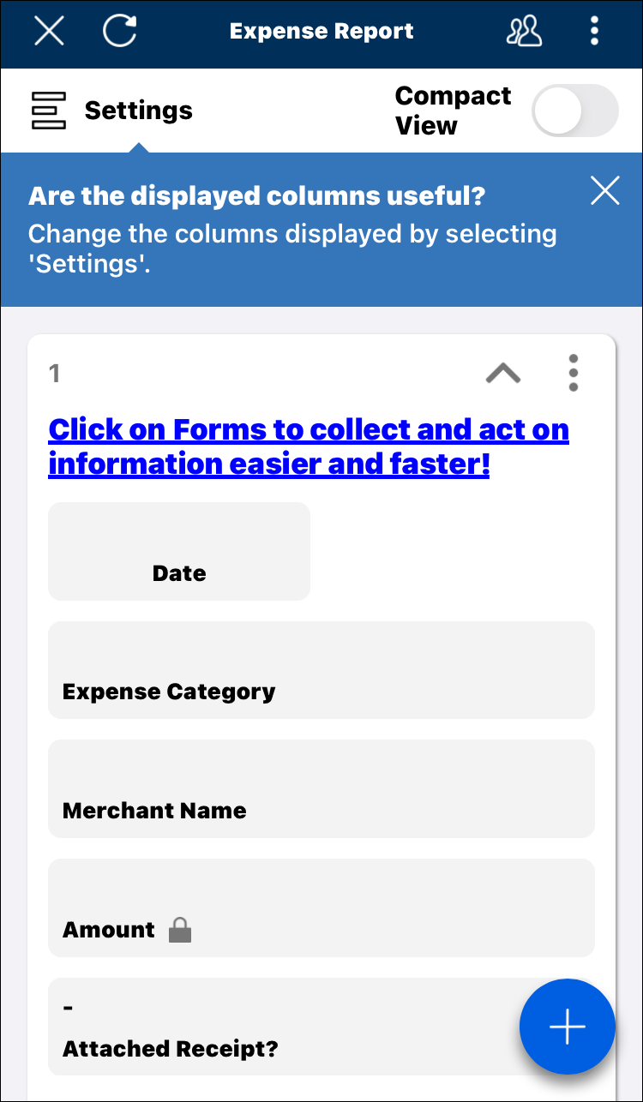Tap the Expense Report title
The width and height of the screenshot is (643, 1102).
[321, 32]
